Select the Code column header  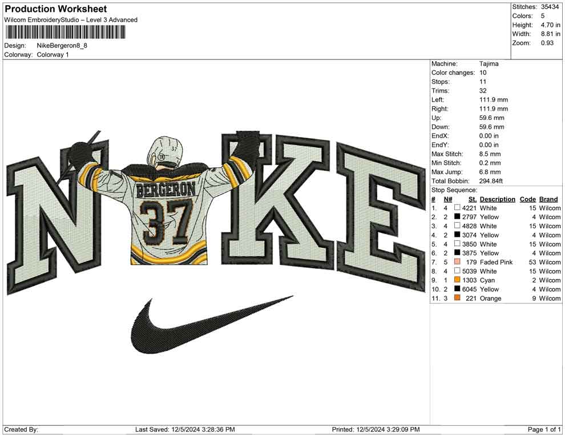click(528, 199)
